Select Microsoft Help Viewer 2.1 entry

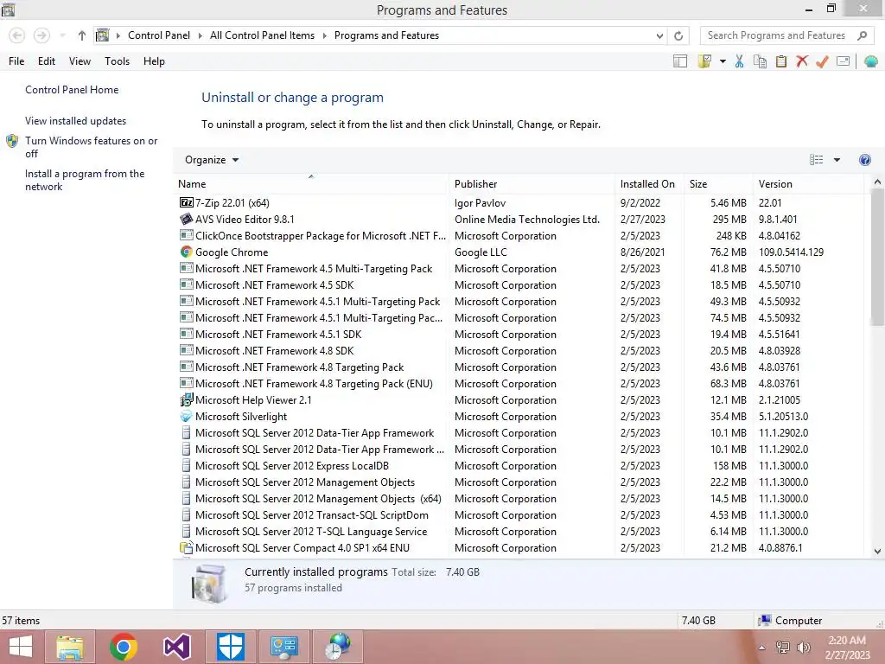pyautogui.click(x=519, y=399)
